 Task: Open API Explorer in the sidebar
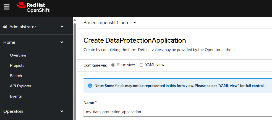click(x=20, y=86)
